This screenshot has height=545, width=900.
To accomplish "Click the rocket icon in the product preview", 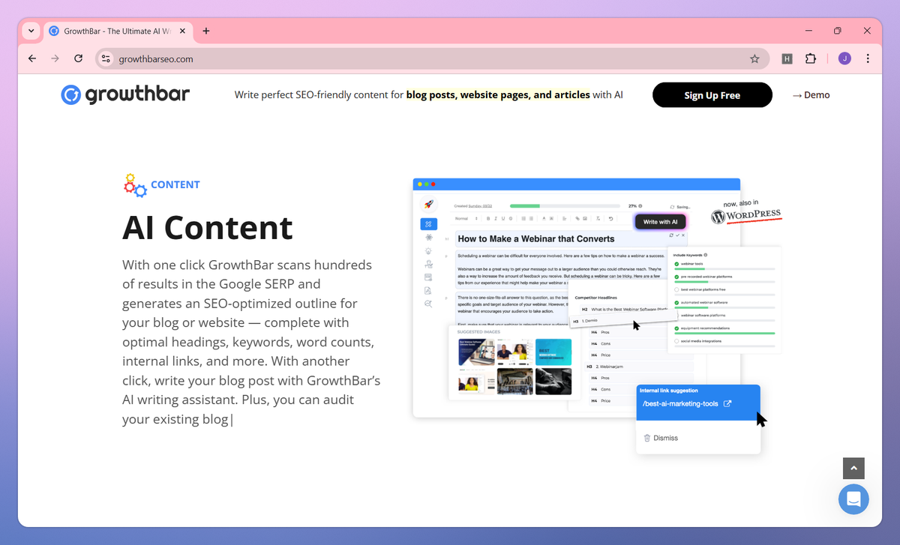I will [x=428, y=204].
